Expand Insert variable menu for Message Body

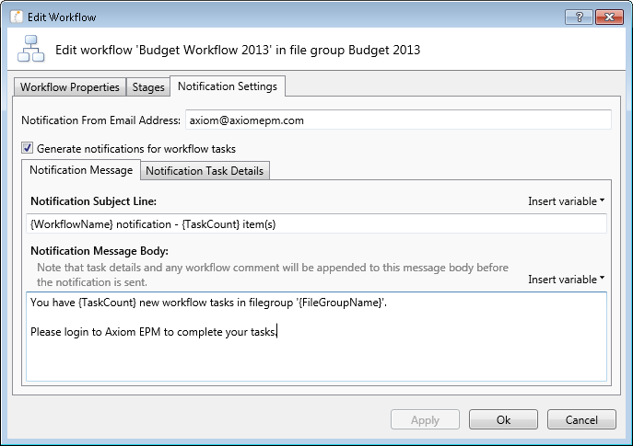point(566,280)
